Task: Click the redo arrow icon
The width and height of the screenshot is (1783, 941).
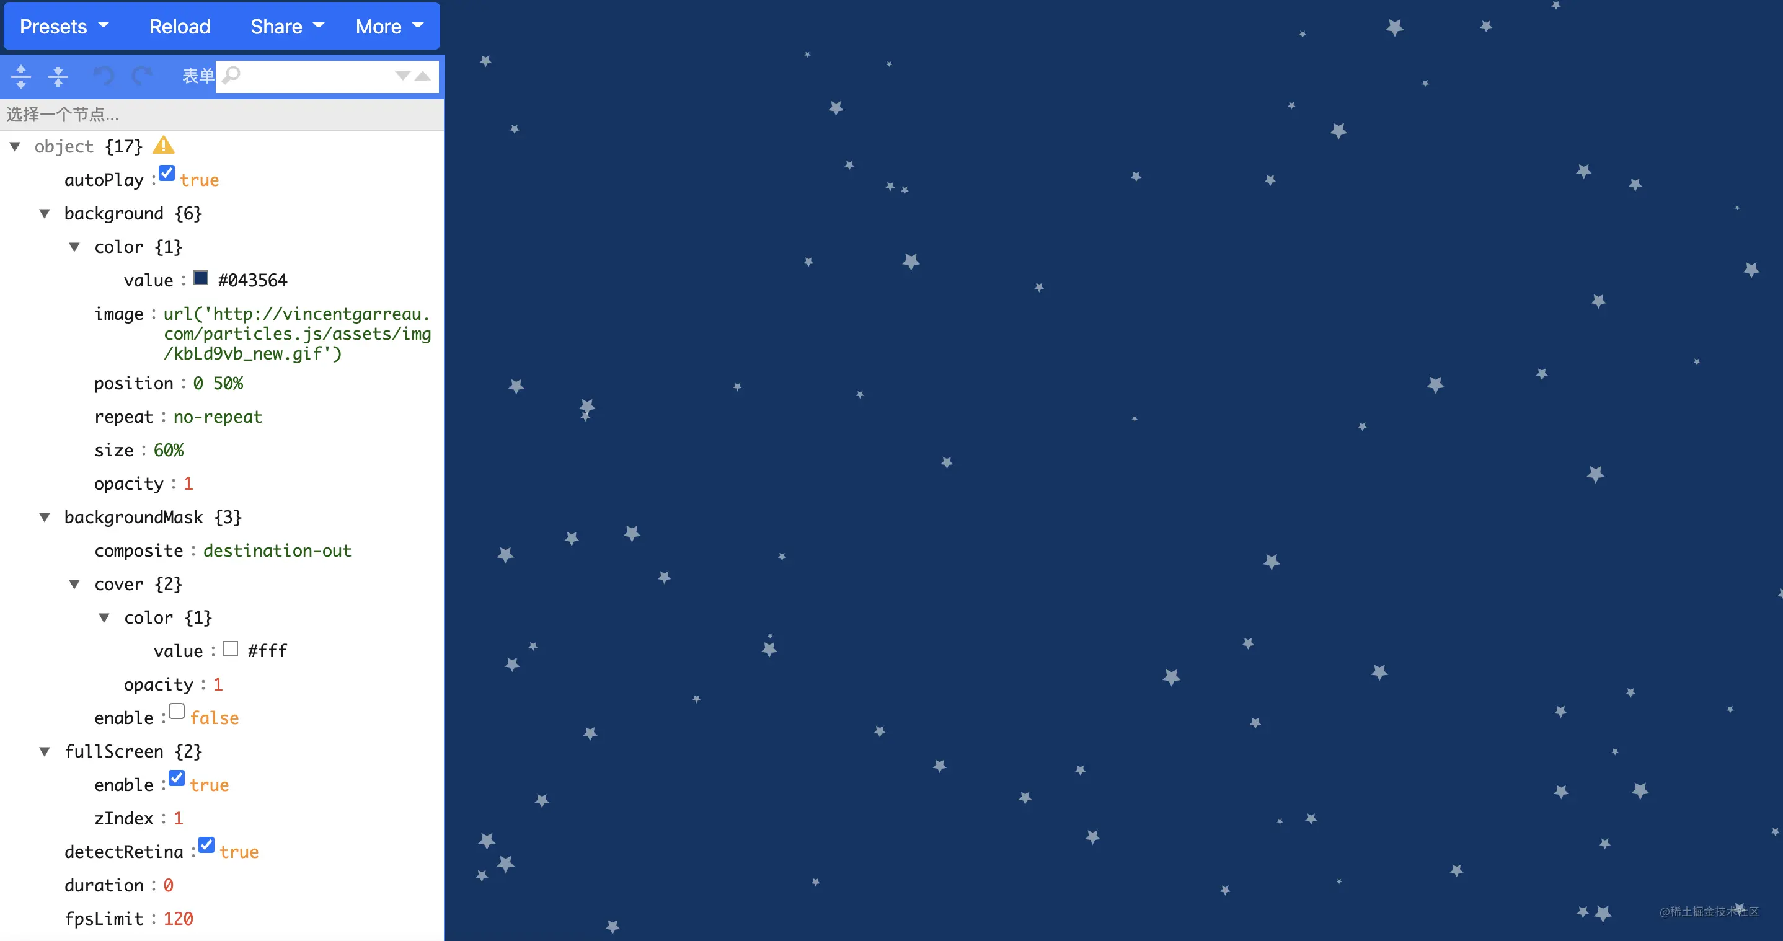Action: (139, 76)
